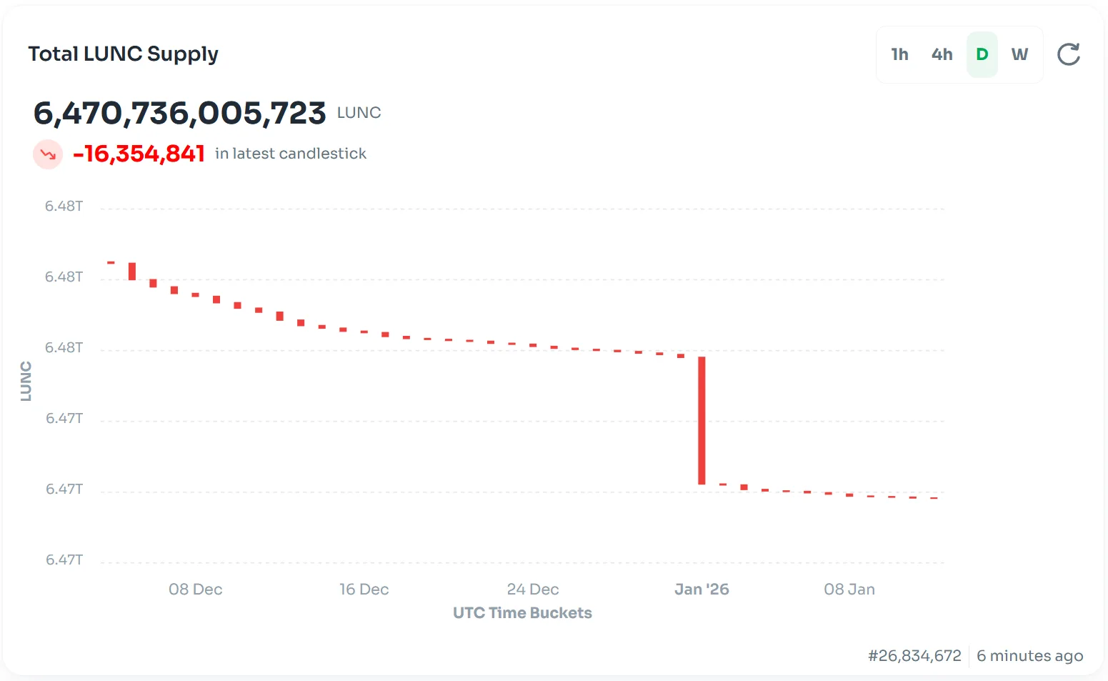Click the 6,470,736,005,723 supply value

click(179, 113)
